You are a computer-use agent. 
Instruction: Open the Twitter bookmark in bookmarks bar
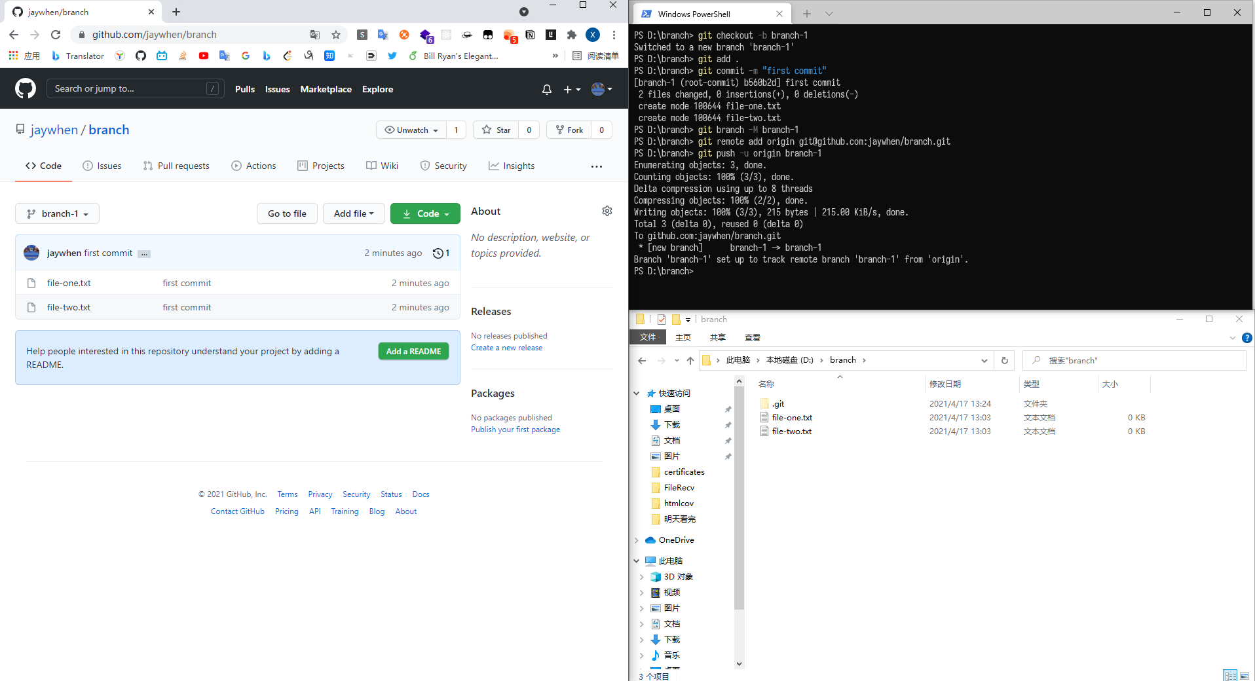point(392,56)
